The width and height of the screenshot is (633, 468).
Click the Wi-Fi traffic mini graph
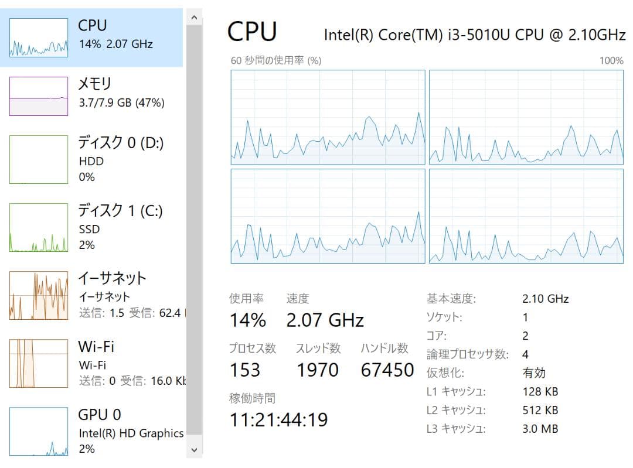pos(38,363)
